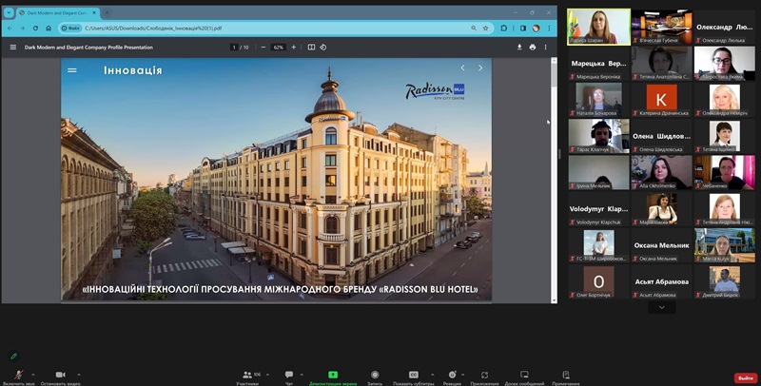Image resolution: width=761 pixels, height=386 pixels.
Task: Print the PDF presentation
Action: [x=533, y=47]
